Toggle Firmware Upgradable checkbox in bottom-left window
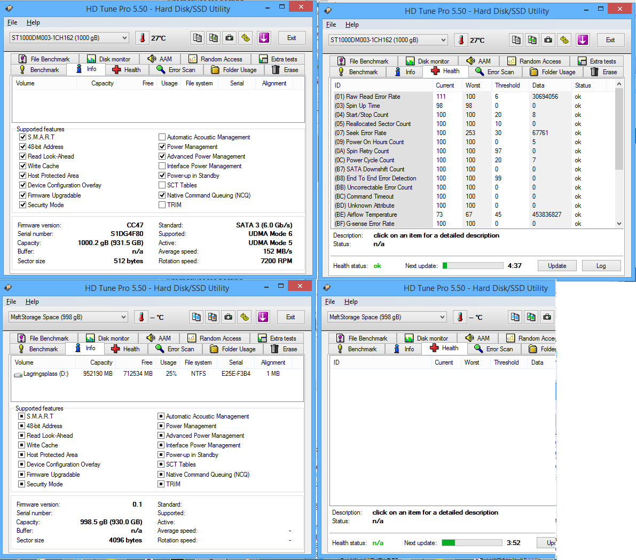Viewport: 636px width, 560px height. [x=22, y=475]
